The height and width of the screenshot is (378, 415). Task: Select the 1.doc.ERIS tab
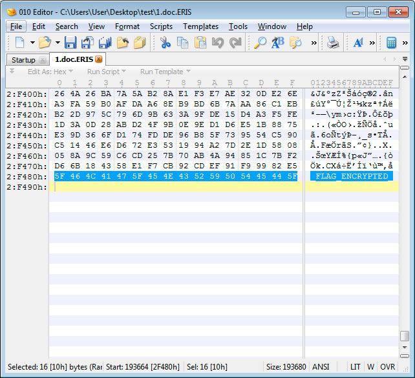[x=74, y=59]
